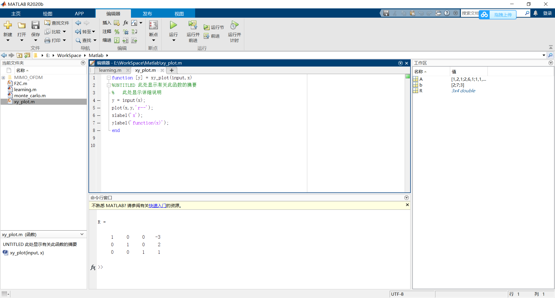Viewport: 555px width, 298px height.
Task: Click the switch windows icon in quick access
Action: click(438, 13)
